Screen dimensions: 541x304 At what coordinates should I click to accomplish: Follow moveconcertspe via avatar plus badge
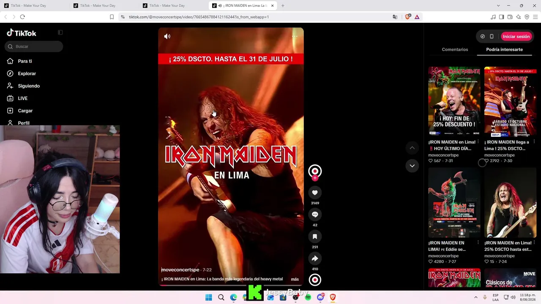315,178
